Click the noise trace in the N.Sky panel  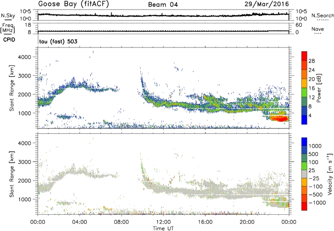(x=163, y=15)
